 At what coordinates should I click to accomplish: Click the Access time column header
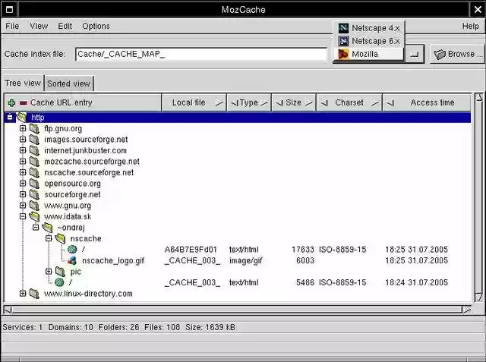(427, 102)
